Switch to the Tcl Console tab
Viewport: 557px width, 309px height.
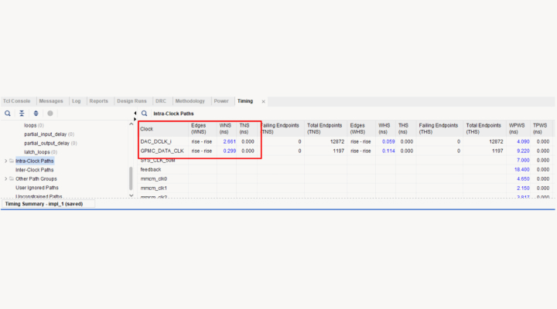(x=16, y=101)
